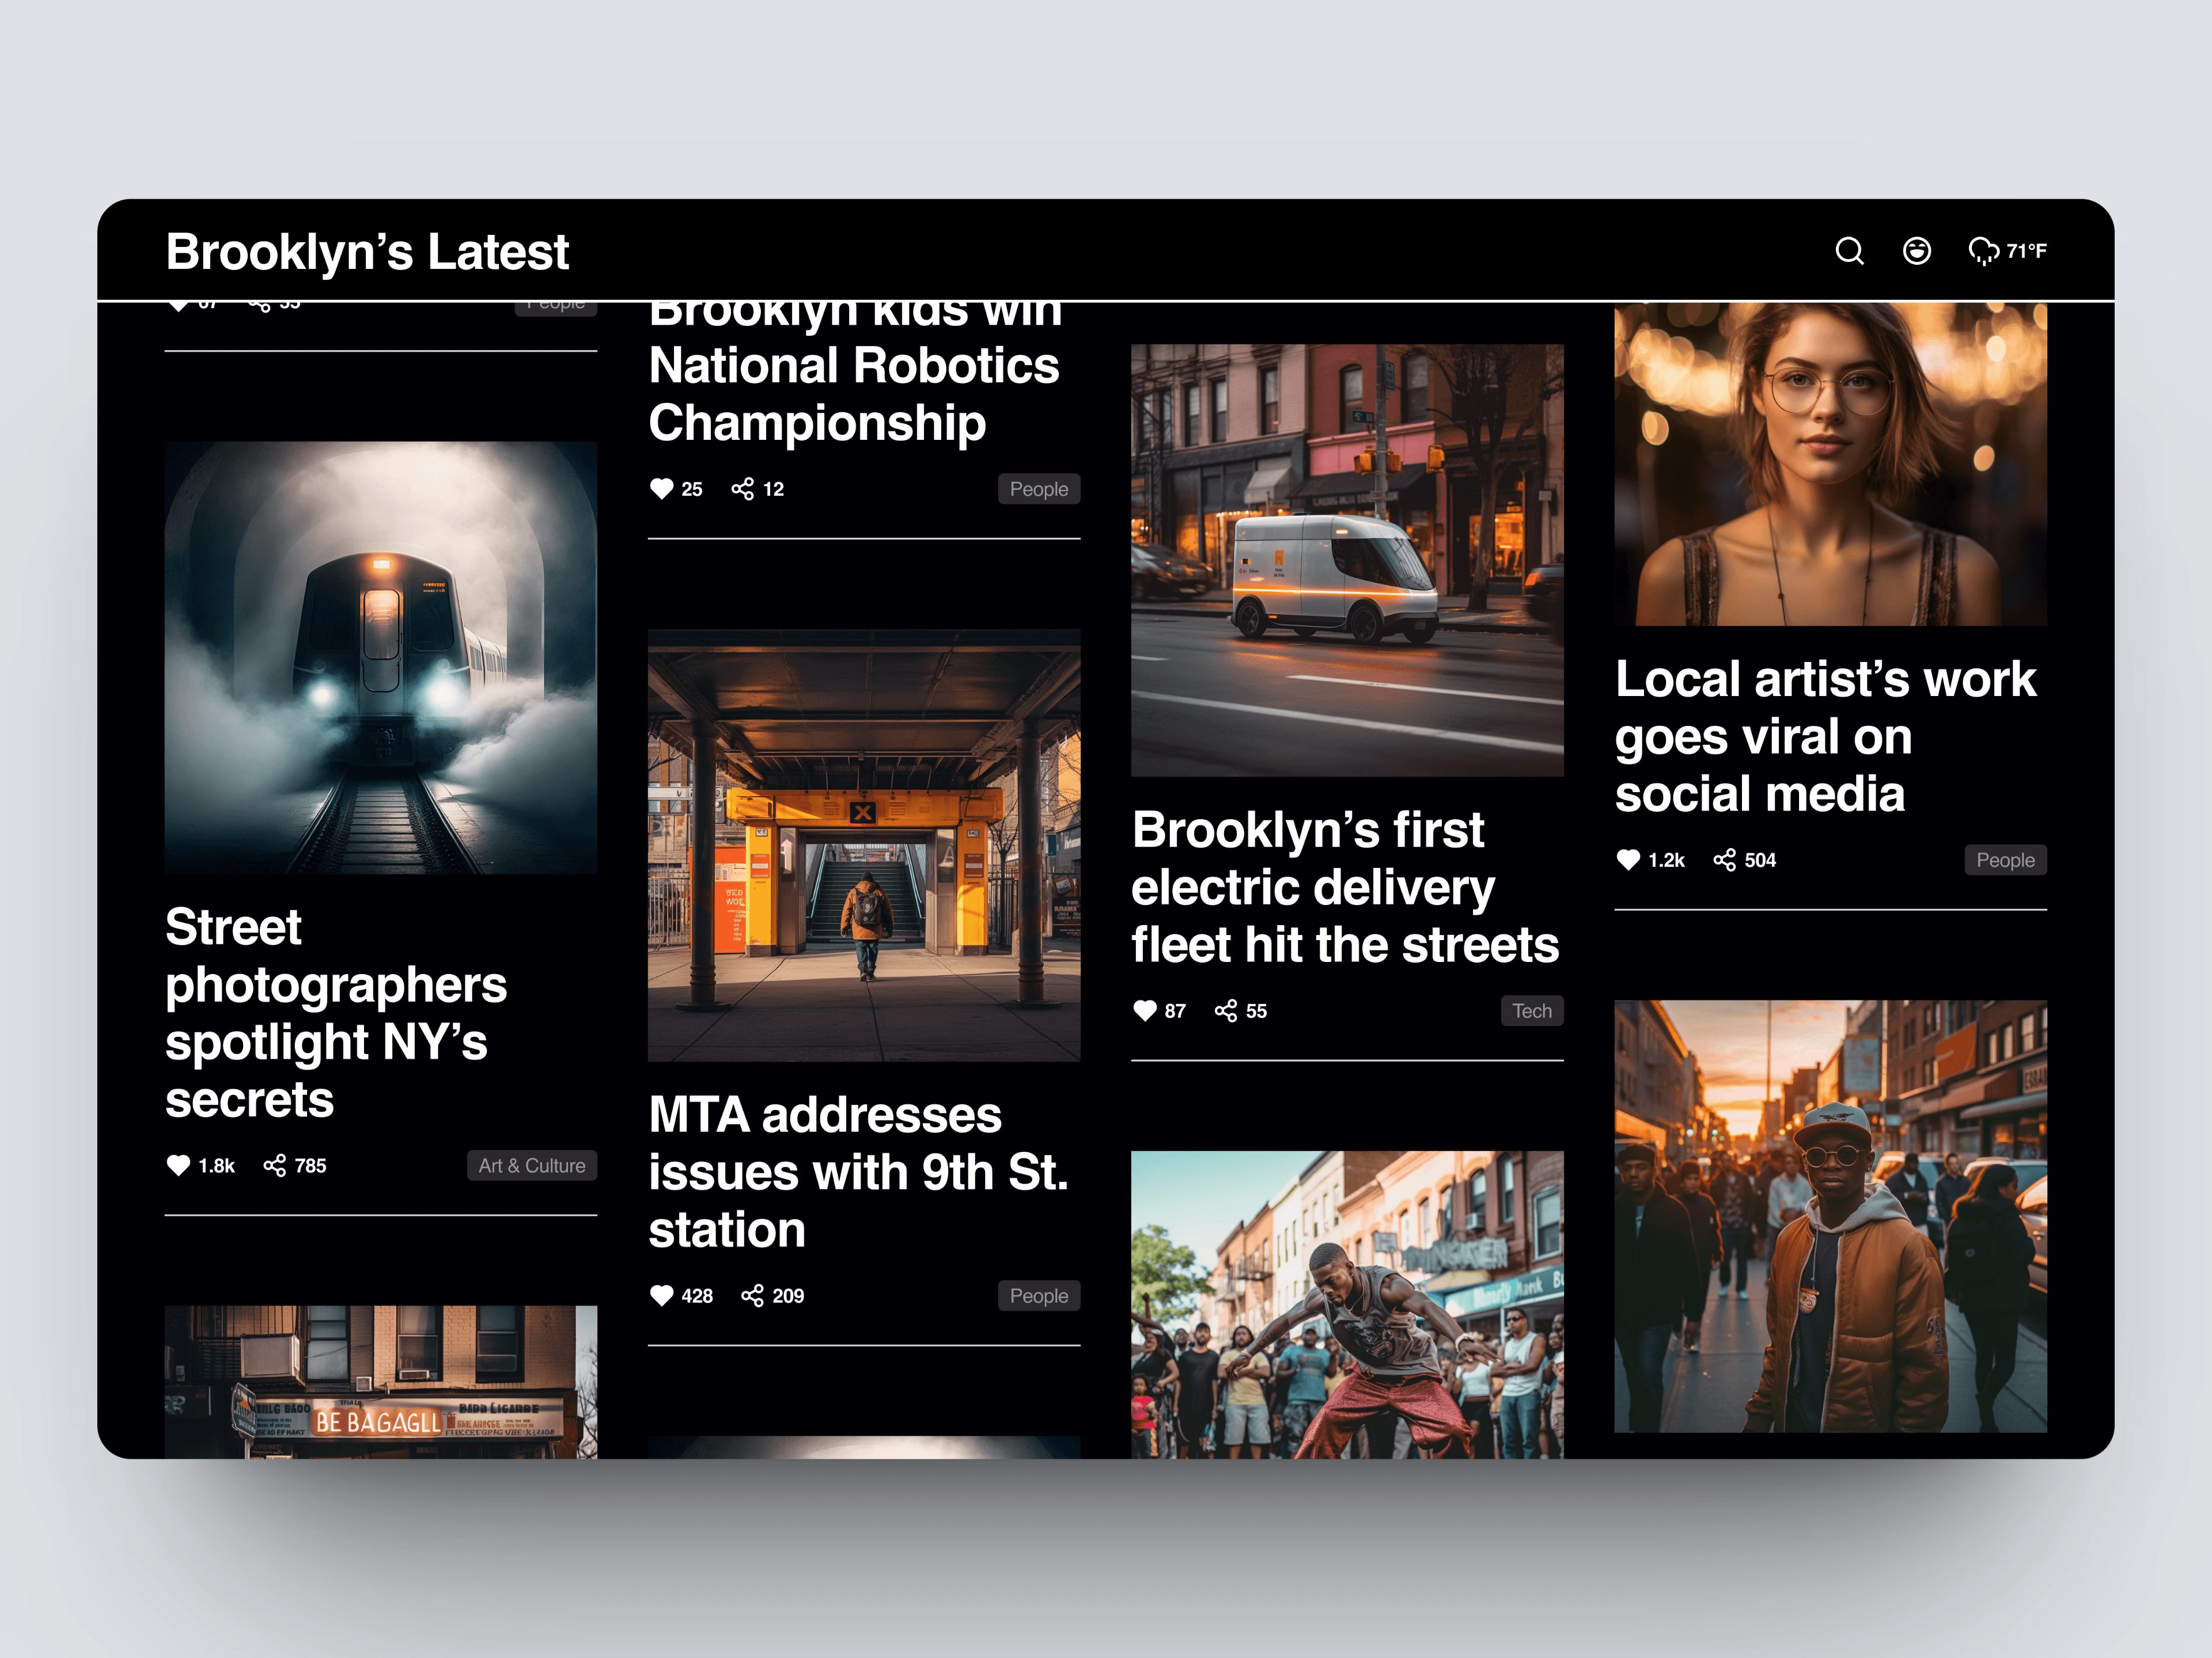Click the "87" like count
The image size is (2212, 1658).
point(1175,1010)
